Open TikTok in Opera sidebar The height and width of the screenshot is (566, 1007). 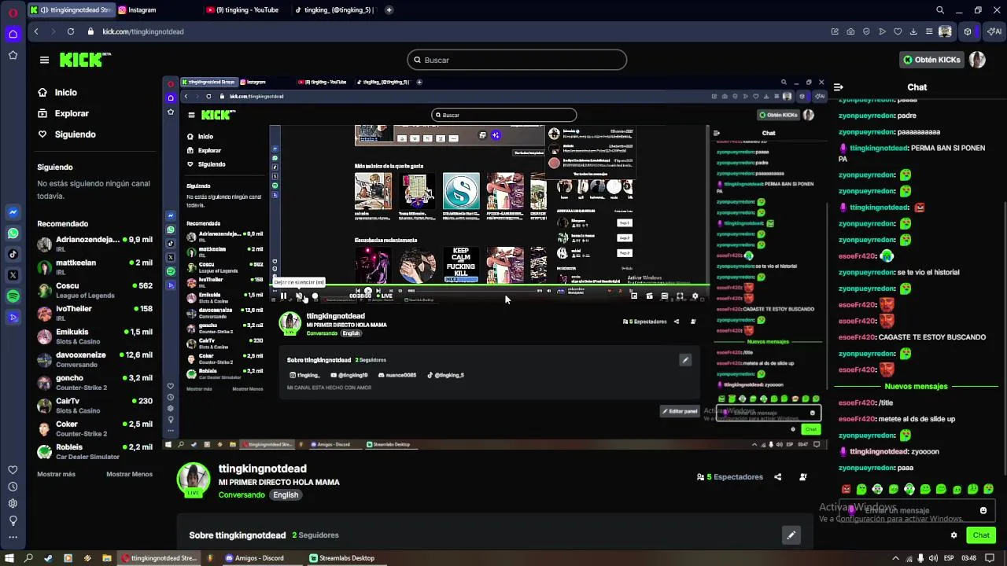[13, 254]
